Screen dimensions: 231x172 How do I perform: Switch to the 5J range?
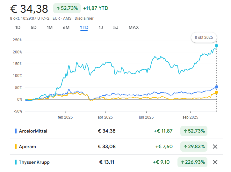click(x=116, y=27)
